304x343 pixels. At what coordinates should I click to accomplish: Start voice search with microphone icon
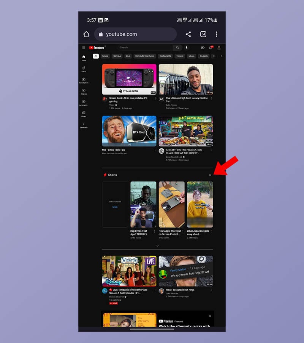click(x=187, y=48)
